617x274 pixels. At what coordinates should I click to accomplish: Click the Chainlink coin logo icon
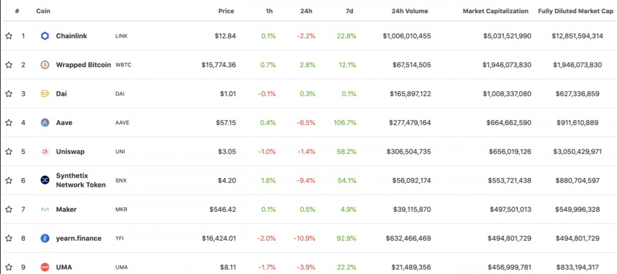click(x=45, y=36)
